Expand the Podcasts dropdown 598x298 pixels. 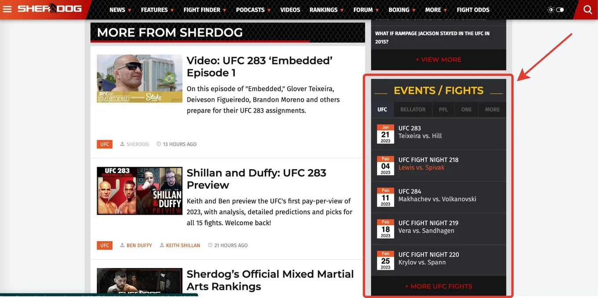253,10
